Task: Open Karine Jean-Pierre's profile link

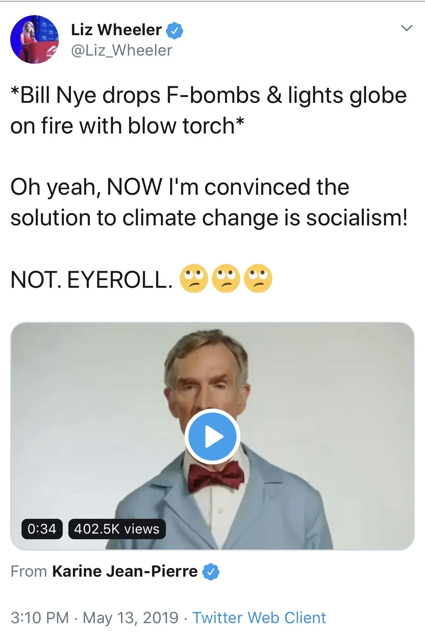Action: 125,571
